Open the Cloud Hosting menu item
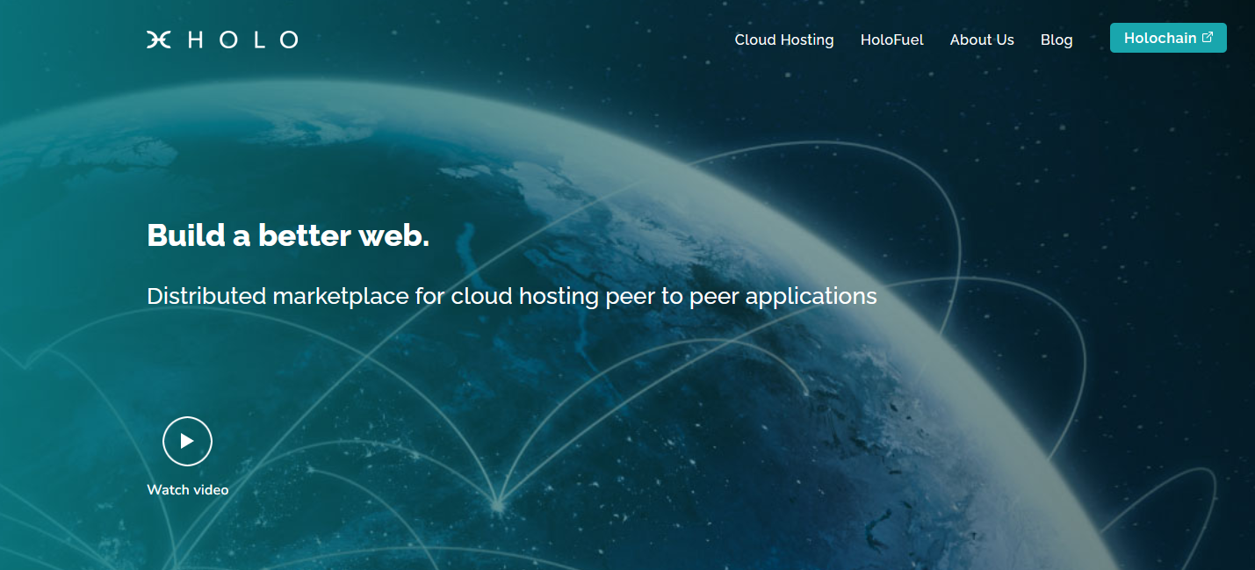1255x570 pixels. pyautogui.click(x=784, y=40)
